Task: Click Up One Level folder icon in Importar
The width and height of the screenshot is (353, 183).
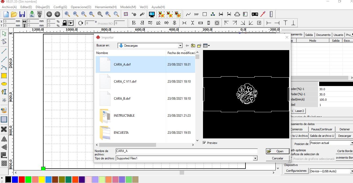Action: [x=193, y=46]
